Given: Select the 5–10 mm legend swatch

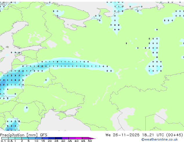Looking at the screenshot, I should (32, 138).
